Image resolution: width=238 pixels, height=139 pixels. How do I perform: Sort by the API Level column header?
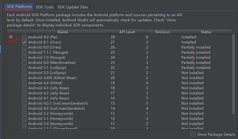(127, 32)
